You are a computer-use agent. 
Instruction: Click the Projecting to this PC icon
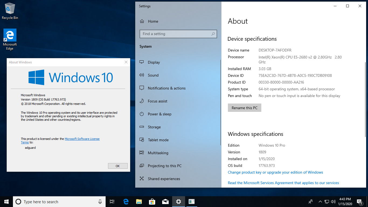pos(142,166)
